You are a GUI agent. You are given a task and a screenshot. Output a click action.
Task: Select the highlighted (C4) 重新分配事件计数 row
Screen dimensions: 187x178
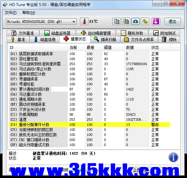pos(89,125)
